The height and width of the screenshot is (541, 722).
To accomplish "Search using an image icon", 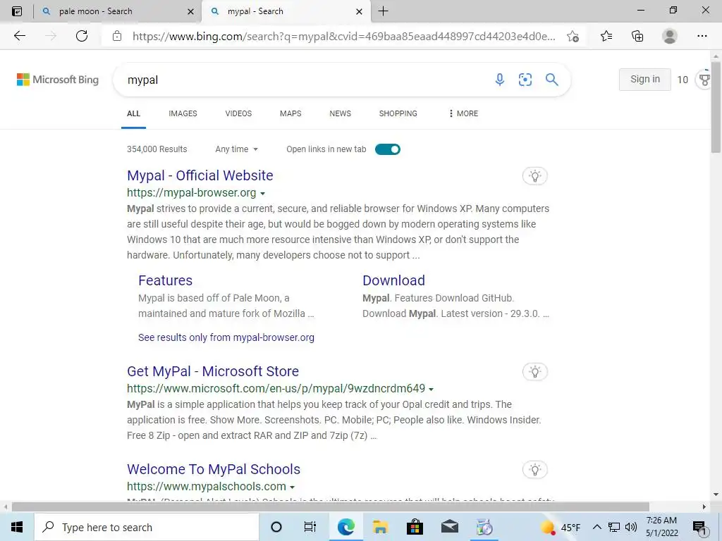I will [525, 80].
